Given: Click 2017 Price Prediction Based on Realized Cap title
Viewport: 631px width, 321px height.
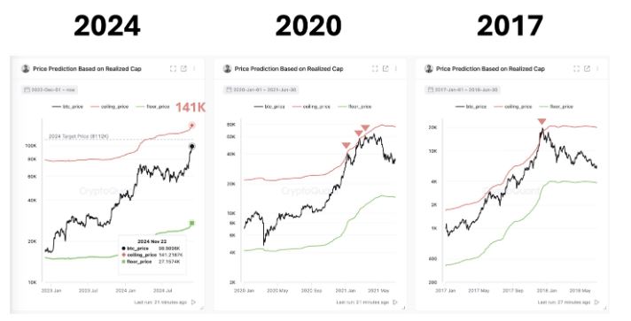Looking at the screenshot, I should coord(491,69).
